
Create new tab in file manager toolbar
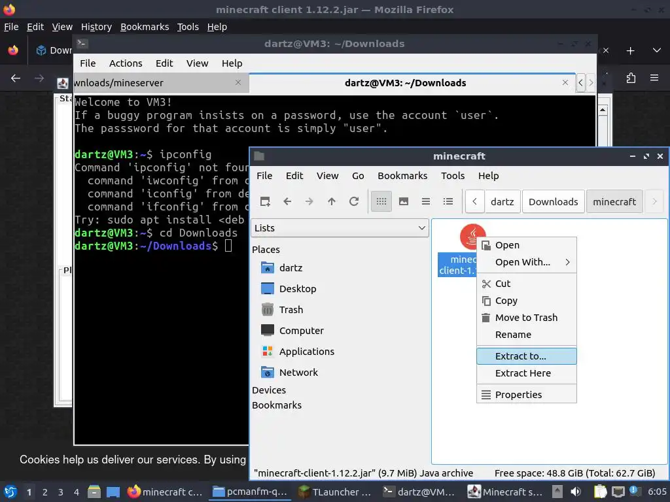pos(265,201)
